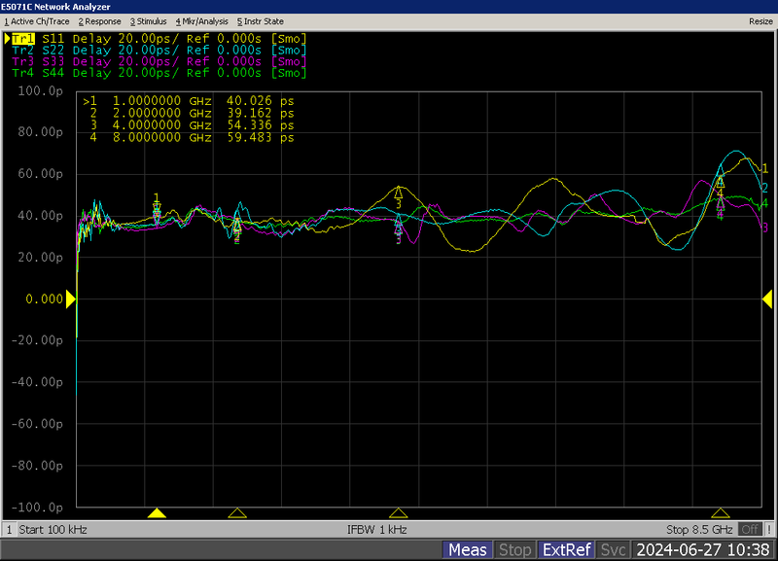
Task: Click the Tr1 active trace label
Action: (20, 38)
